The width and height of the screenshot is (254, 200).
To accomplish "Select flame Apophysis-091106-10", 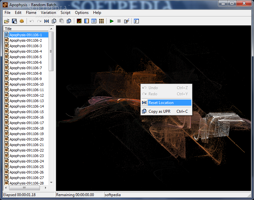I will 27,84.
